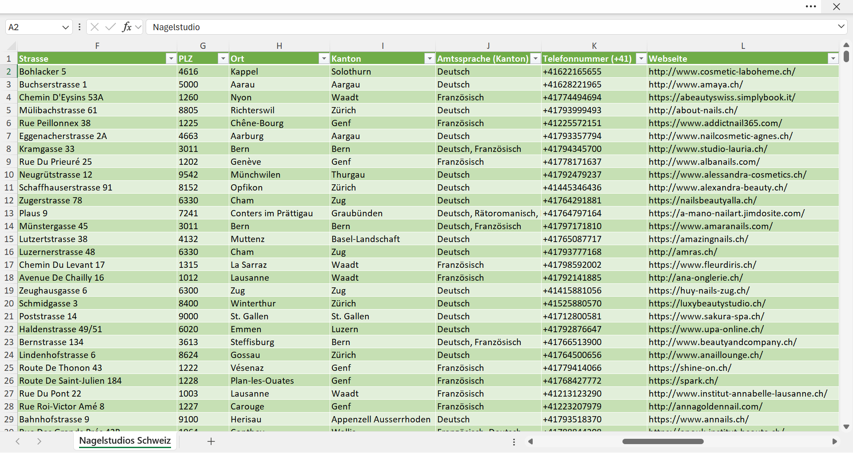Select cell Winterthur
853x453 pixels.
click(279, 303)
